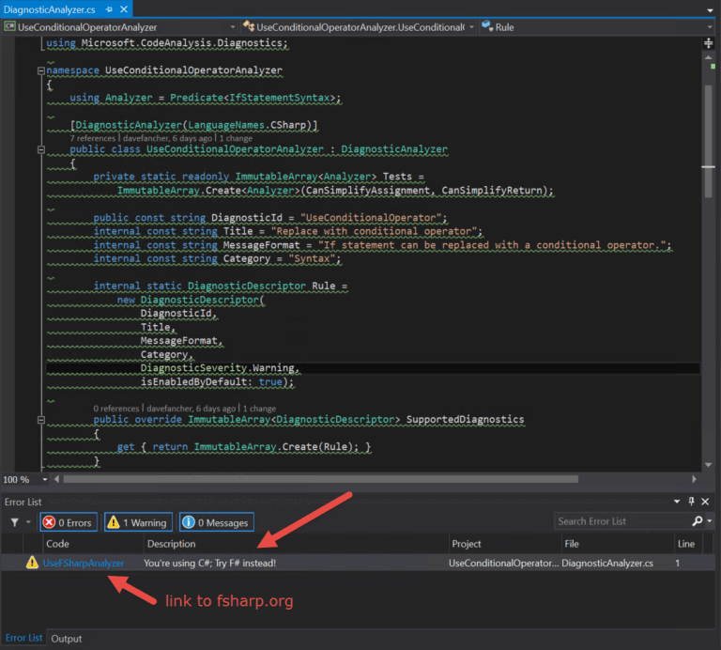Click the split editor window icon

point(709,43)
